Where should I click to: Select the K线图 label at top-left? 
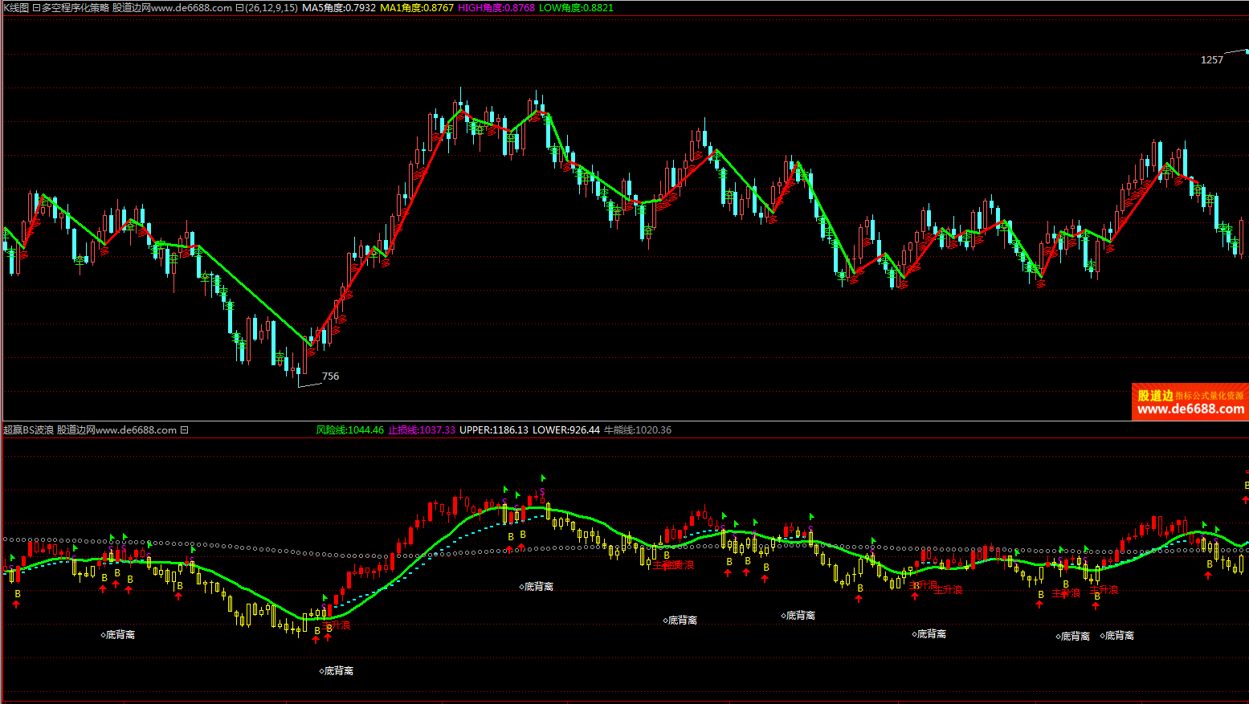tap(15, 8)
